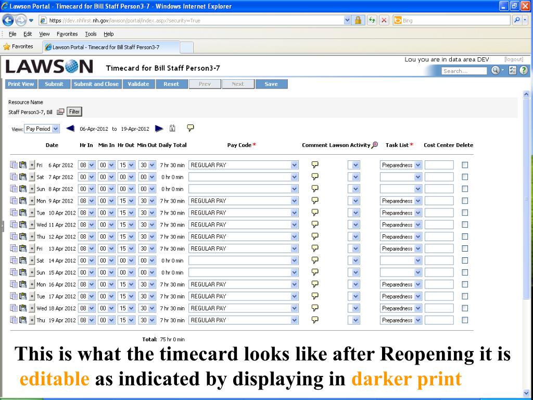Image resolution: width=533 pixels, height=400 pixels.
Task: Click the copy icon for Wed 11 Apr 2012
Action: tap(14, 224)
